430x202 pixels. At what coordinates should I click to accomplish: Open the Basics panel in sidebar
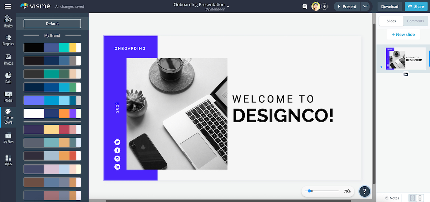pos(8,21)
